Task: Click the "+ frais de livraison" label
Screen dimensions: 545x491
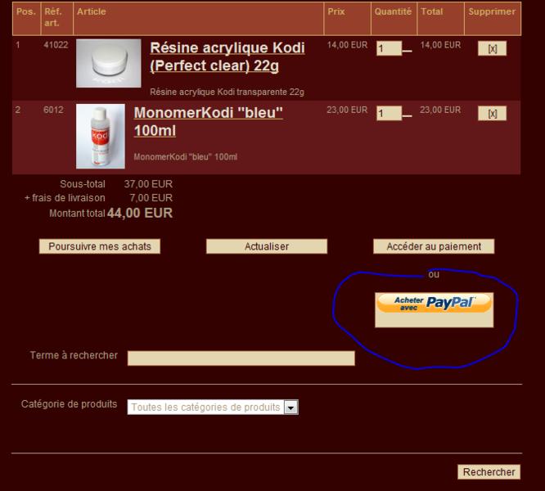Action: point(65,198)
